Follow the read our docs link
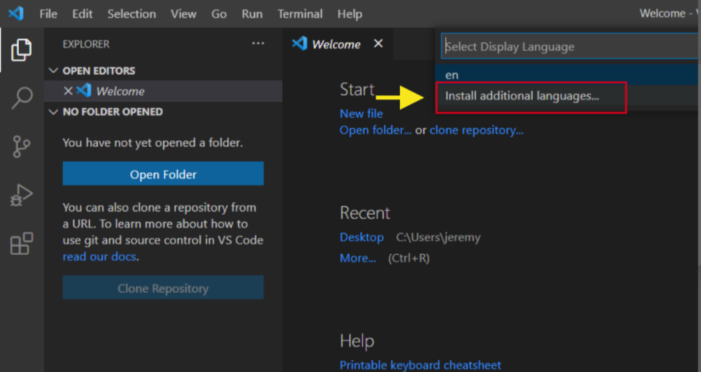The image size is (701, 372). point(99,256)
